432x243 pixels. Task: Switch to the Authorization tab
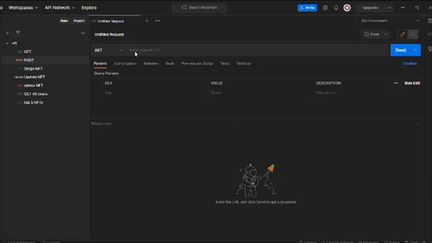125,63
